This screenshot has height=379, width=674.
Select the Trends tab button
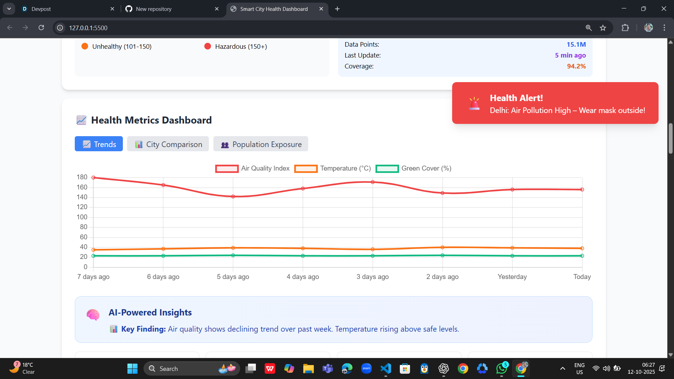pyautogui.click(x=99, y=144)
